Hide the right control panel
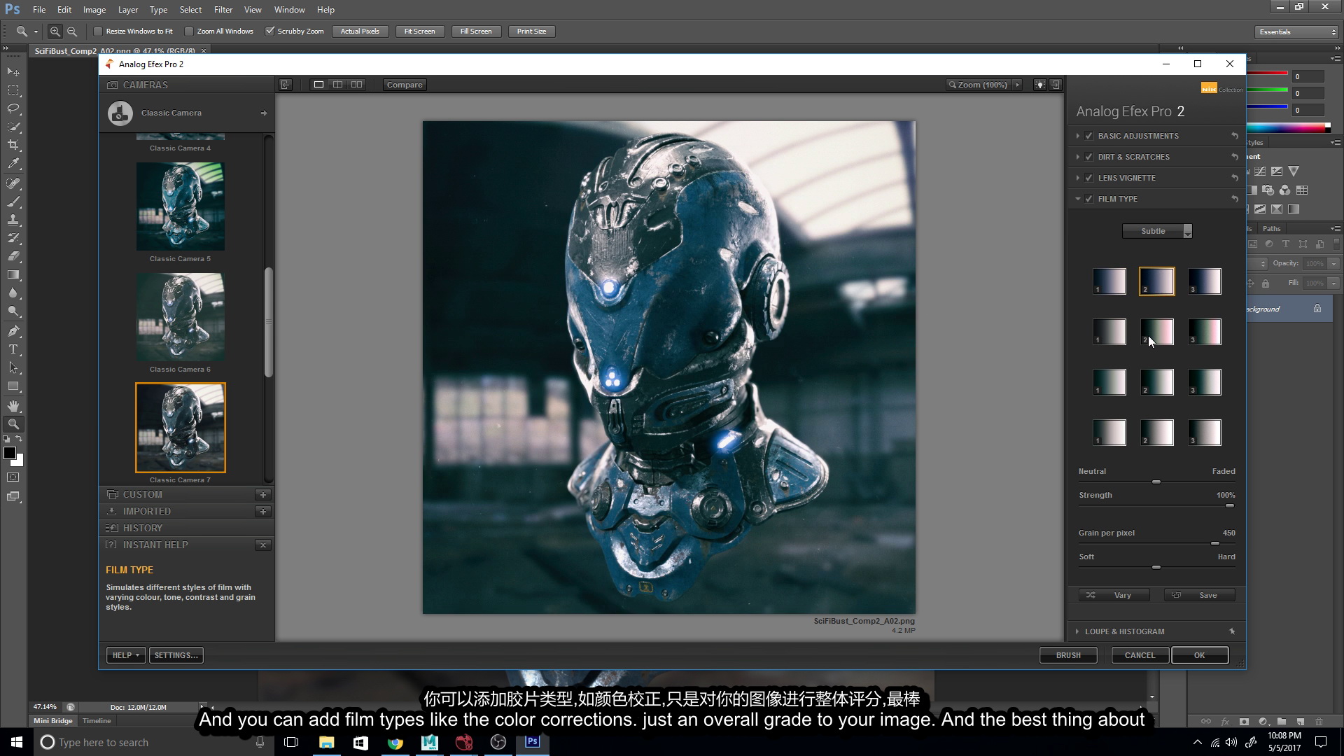1344x756 pixels. tap(1056, 85)
